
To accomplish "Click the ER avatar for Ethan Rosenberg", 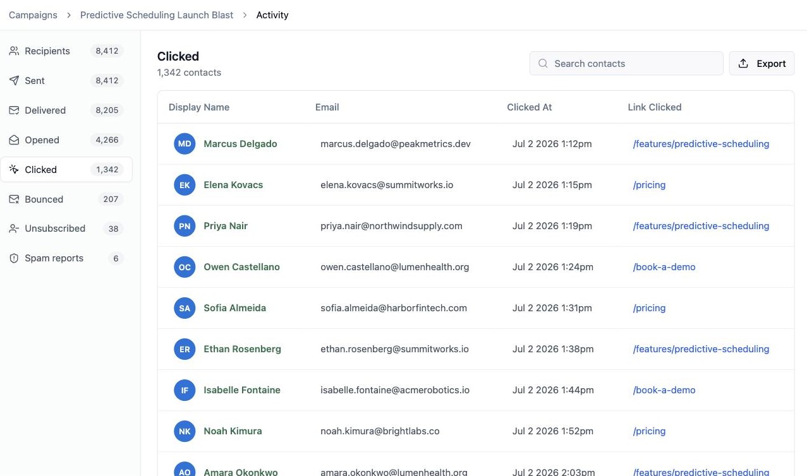I will click(x=185, y=349).
